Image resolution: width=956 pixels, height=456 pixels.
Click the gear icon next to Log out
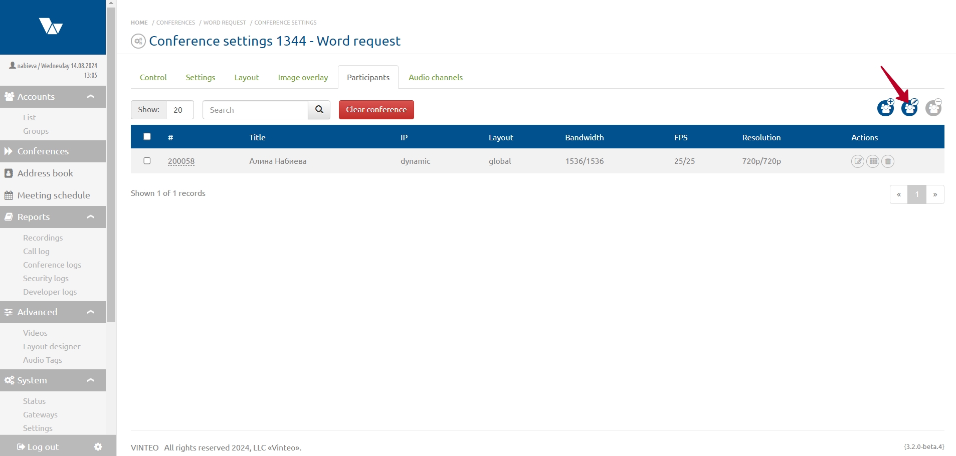pyautogui.click(x=98, y=446)
